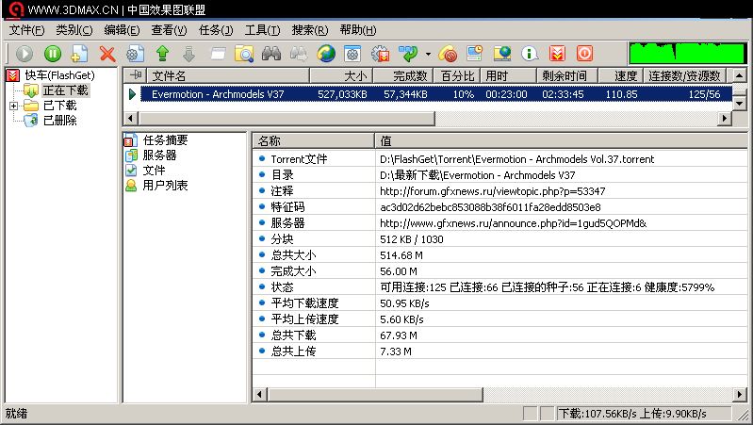Sort by 速度 column header
Image resolution: width=753 pixels, height=425 pixels.
(620, 76)
